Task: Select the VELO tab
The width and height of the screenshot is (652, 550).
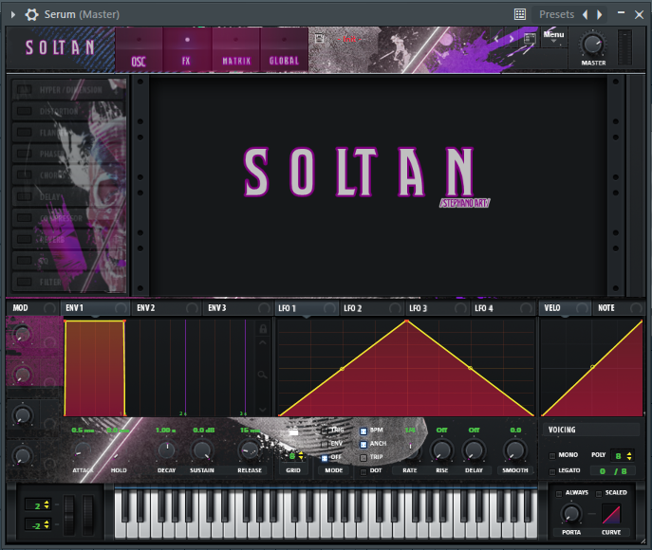Action: [x=565, y=308]
